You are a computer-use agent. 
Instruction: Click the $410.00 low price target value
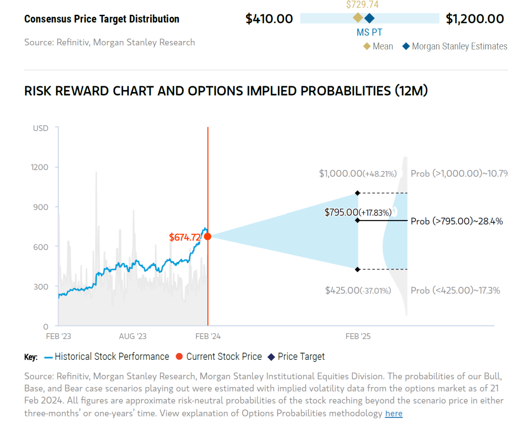click(269, 19)
